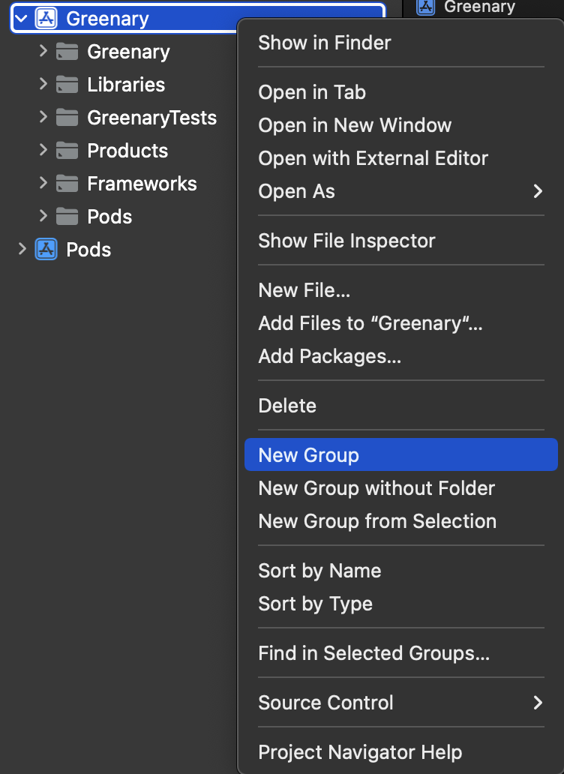Select Sort by Name
564x774 pixels.
(x=319, y=571)
